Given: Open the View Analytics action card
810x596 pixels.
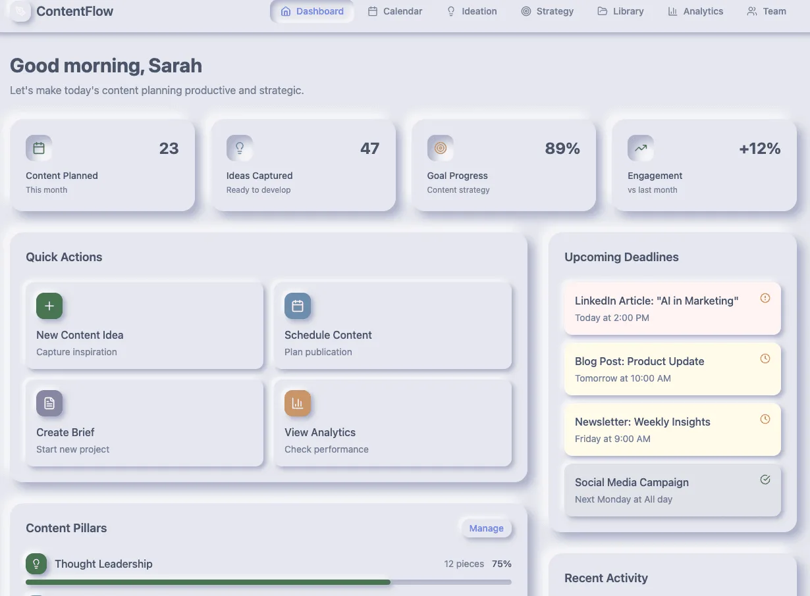Looking at the screenshot, I should point(392,423).
